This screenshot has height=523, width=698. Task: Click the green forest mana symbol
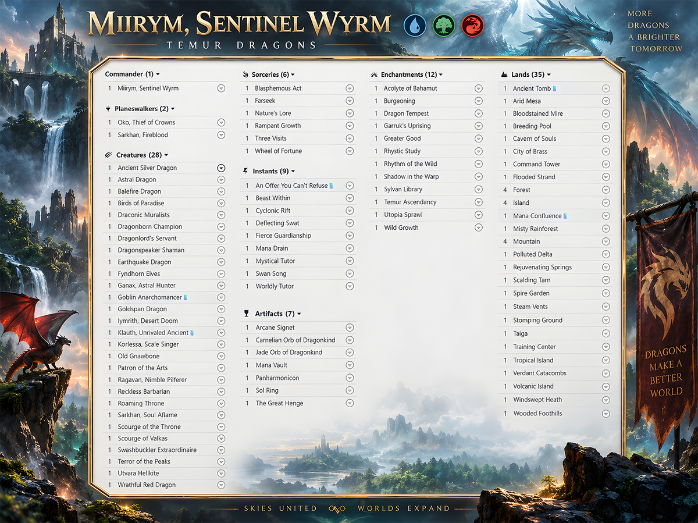point(444,26)
